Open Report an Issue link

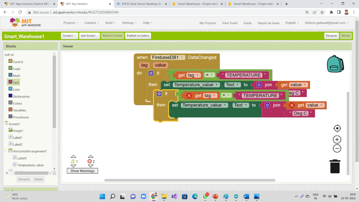tap(269, 23)
